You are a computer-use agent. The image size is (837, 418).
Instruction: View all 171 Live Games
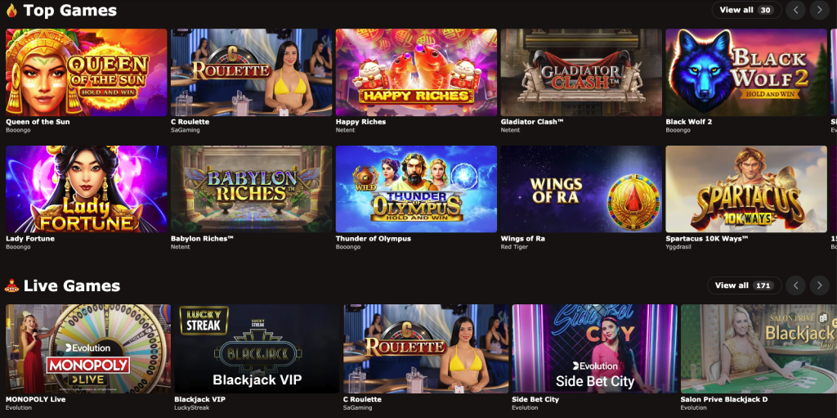(744, 285)
